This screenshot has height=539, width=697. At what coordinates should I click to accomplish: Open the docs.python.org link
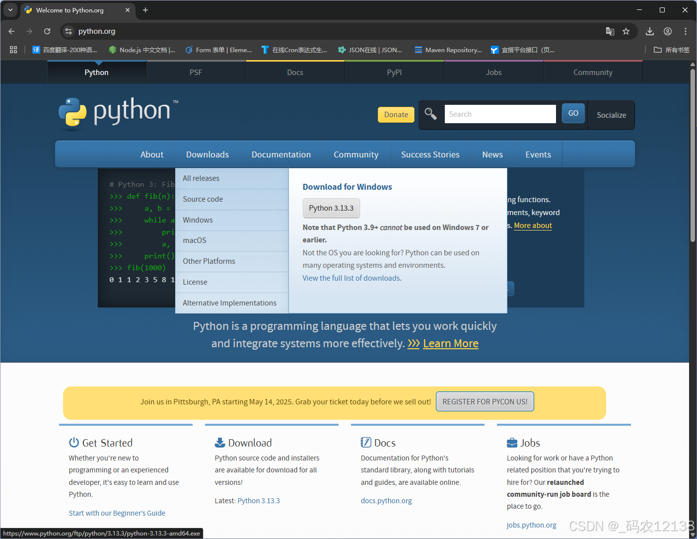[386, 501]
